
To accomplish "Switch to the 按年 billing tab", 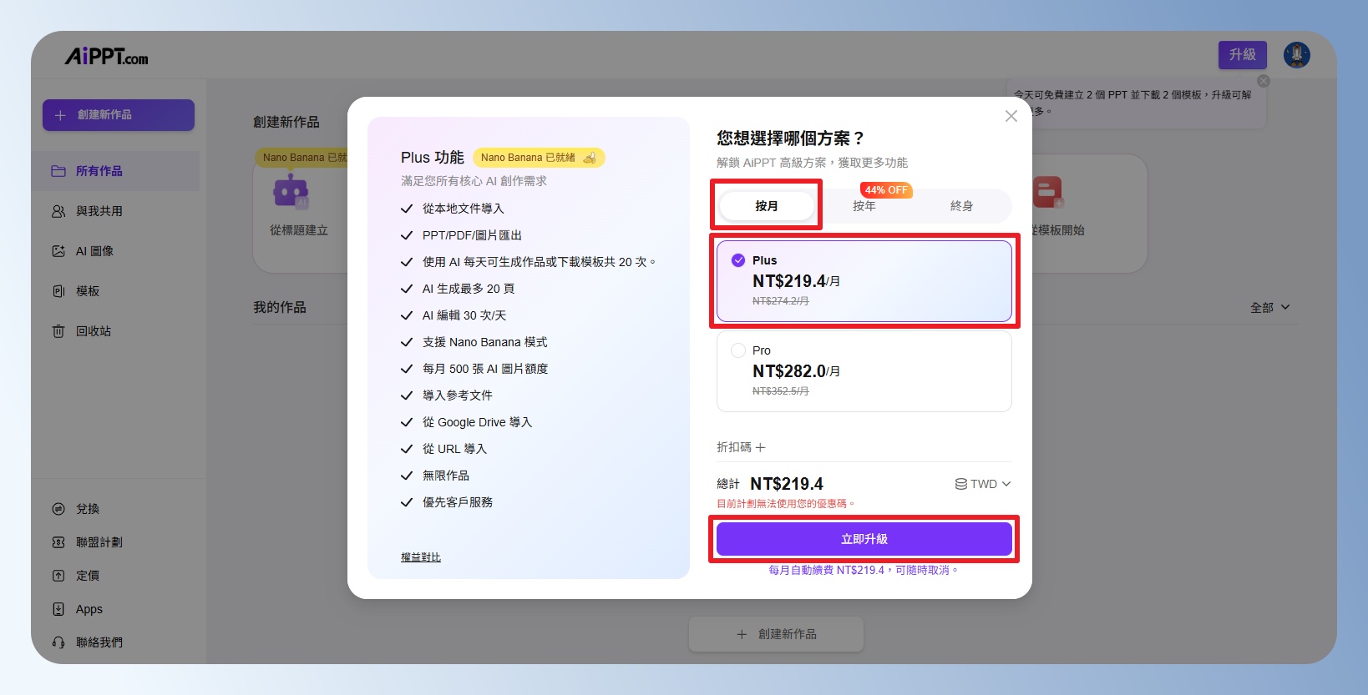I will tap(864, 206).
